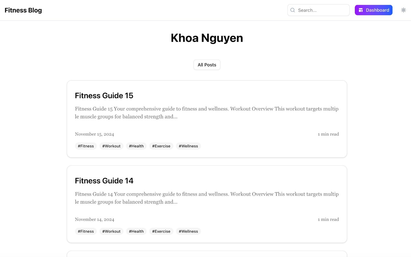This screenshot has height=257, width=411.
Task: Select the #Health tag on Fitness Guide 15
Action: [136, 146]
